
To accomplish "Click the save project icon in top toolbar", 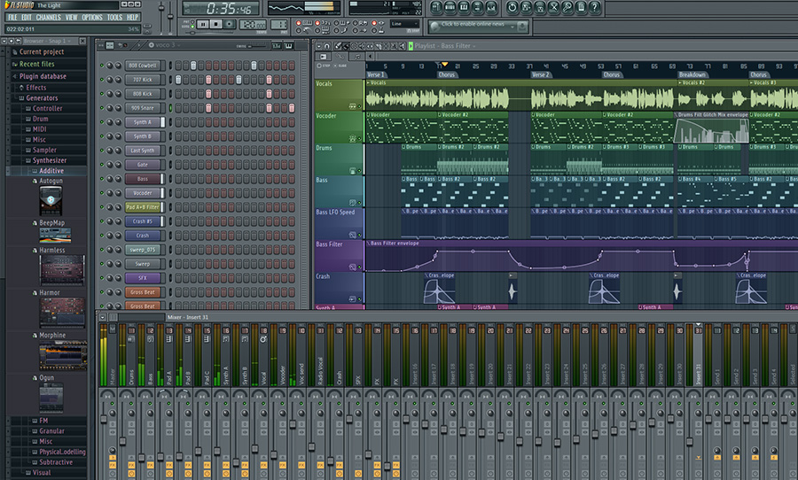I will coord(526,8).
